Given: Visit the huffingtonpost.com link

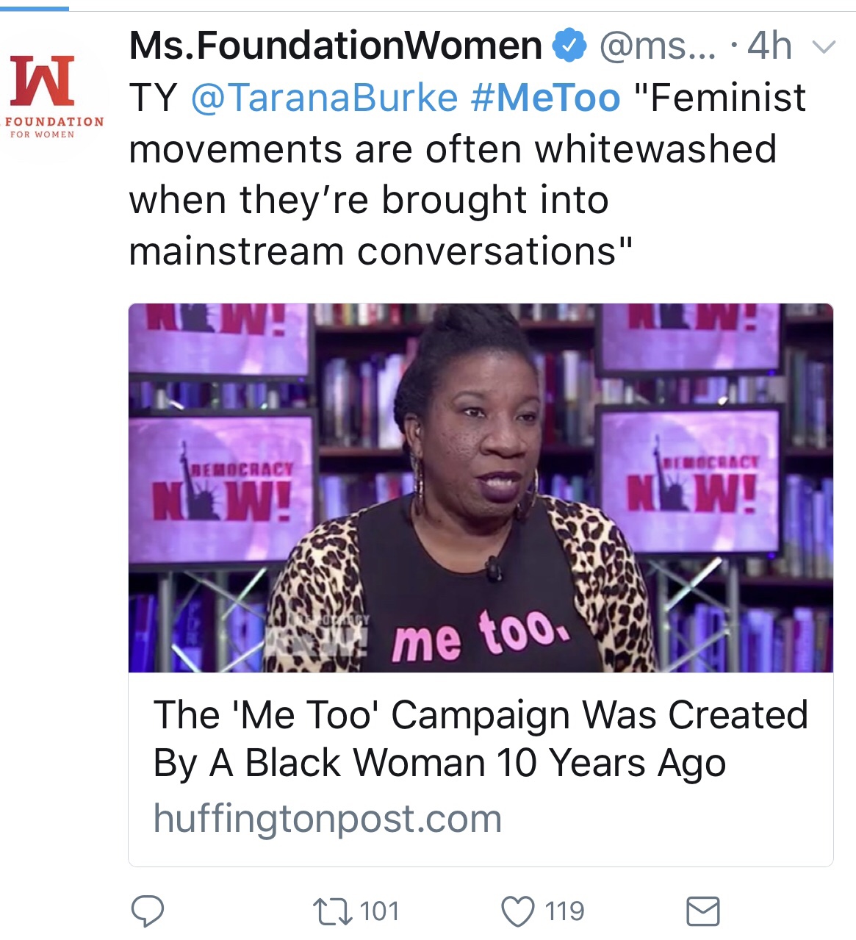Looking at the screenshot, I should coord(327,818).
